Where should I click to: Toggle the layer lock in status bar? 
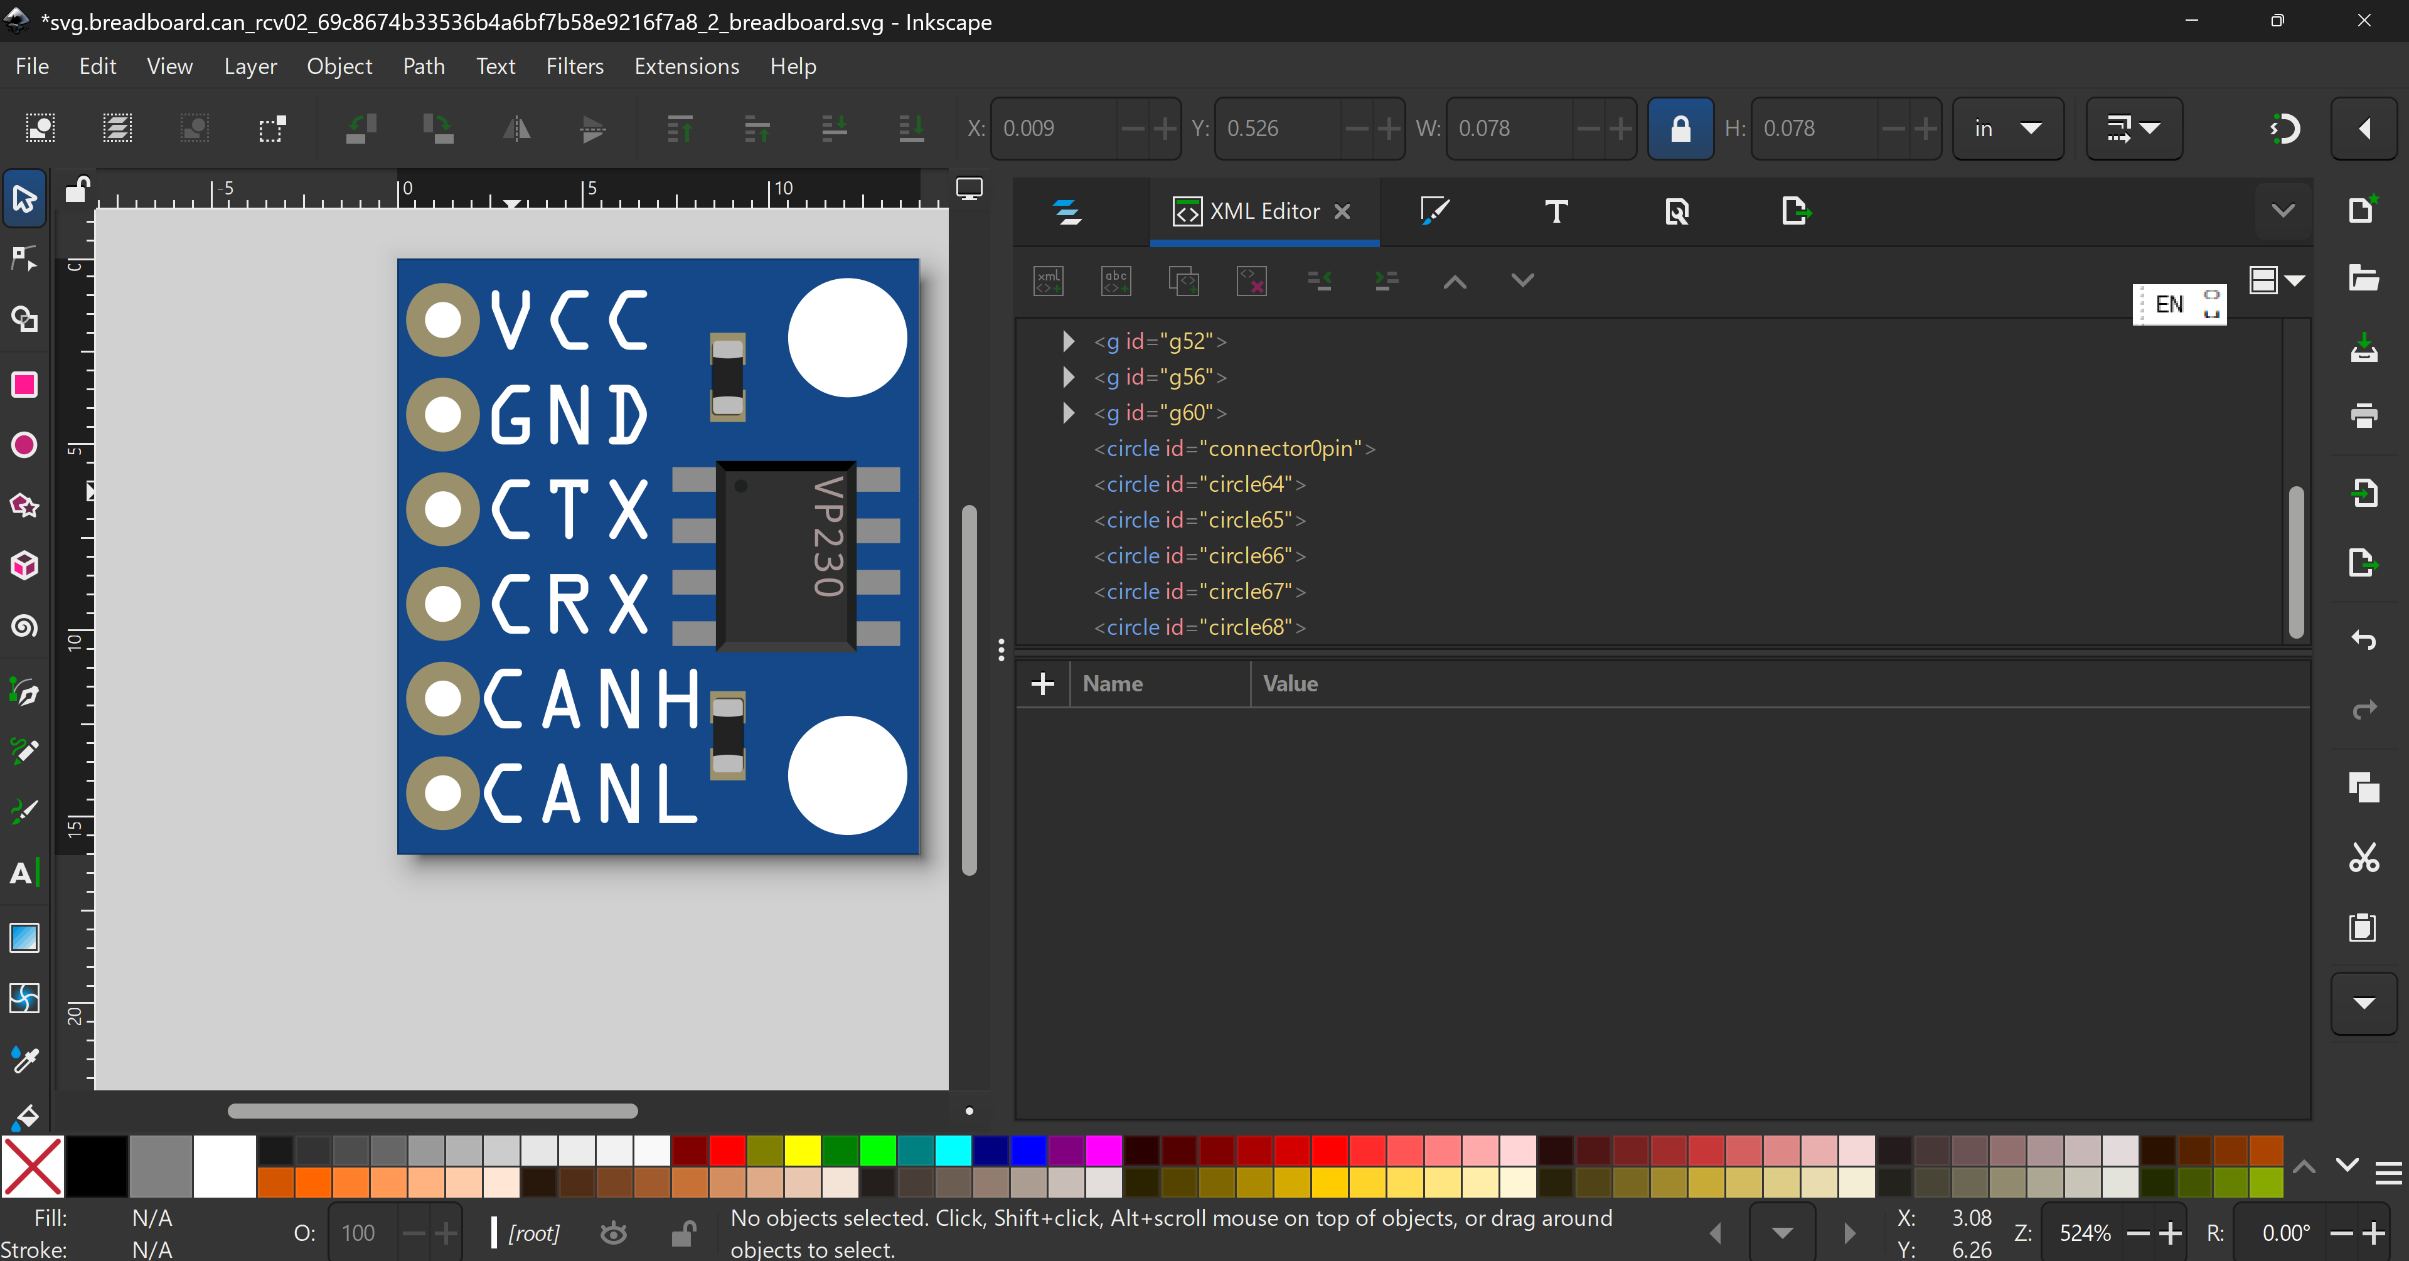pos(683,1233)
